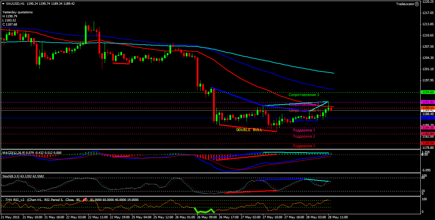This screenshot has width=435, height=220.
Task: Click the 1207.50 price scale value
Action: [x=427, y=47]
